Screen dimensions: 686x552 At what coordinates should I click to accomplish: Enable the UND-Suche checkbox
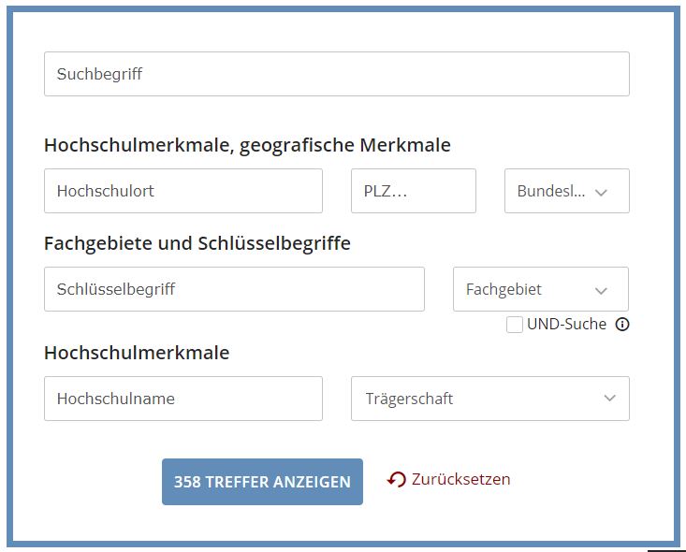(x=515, y=325)
